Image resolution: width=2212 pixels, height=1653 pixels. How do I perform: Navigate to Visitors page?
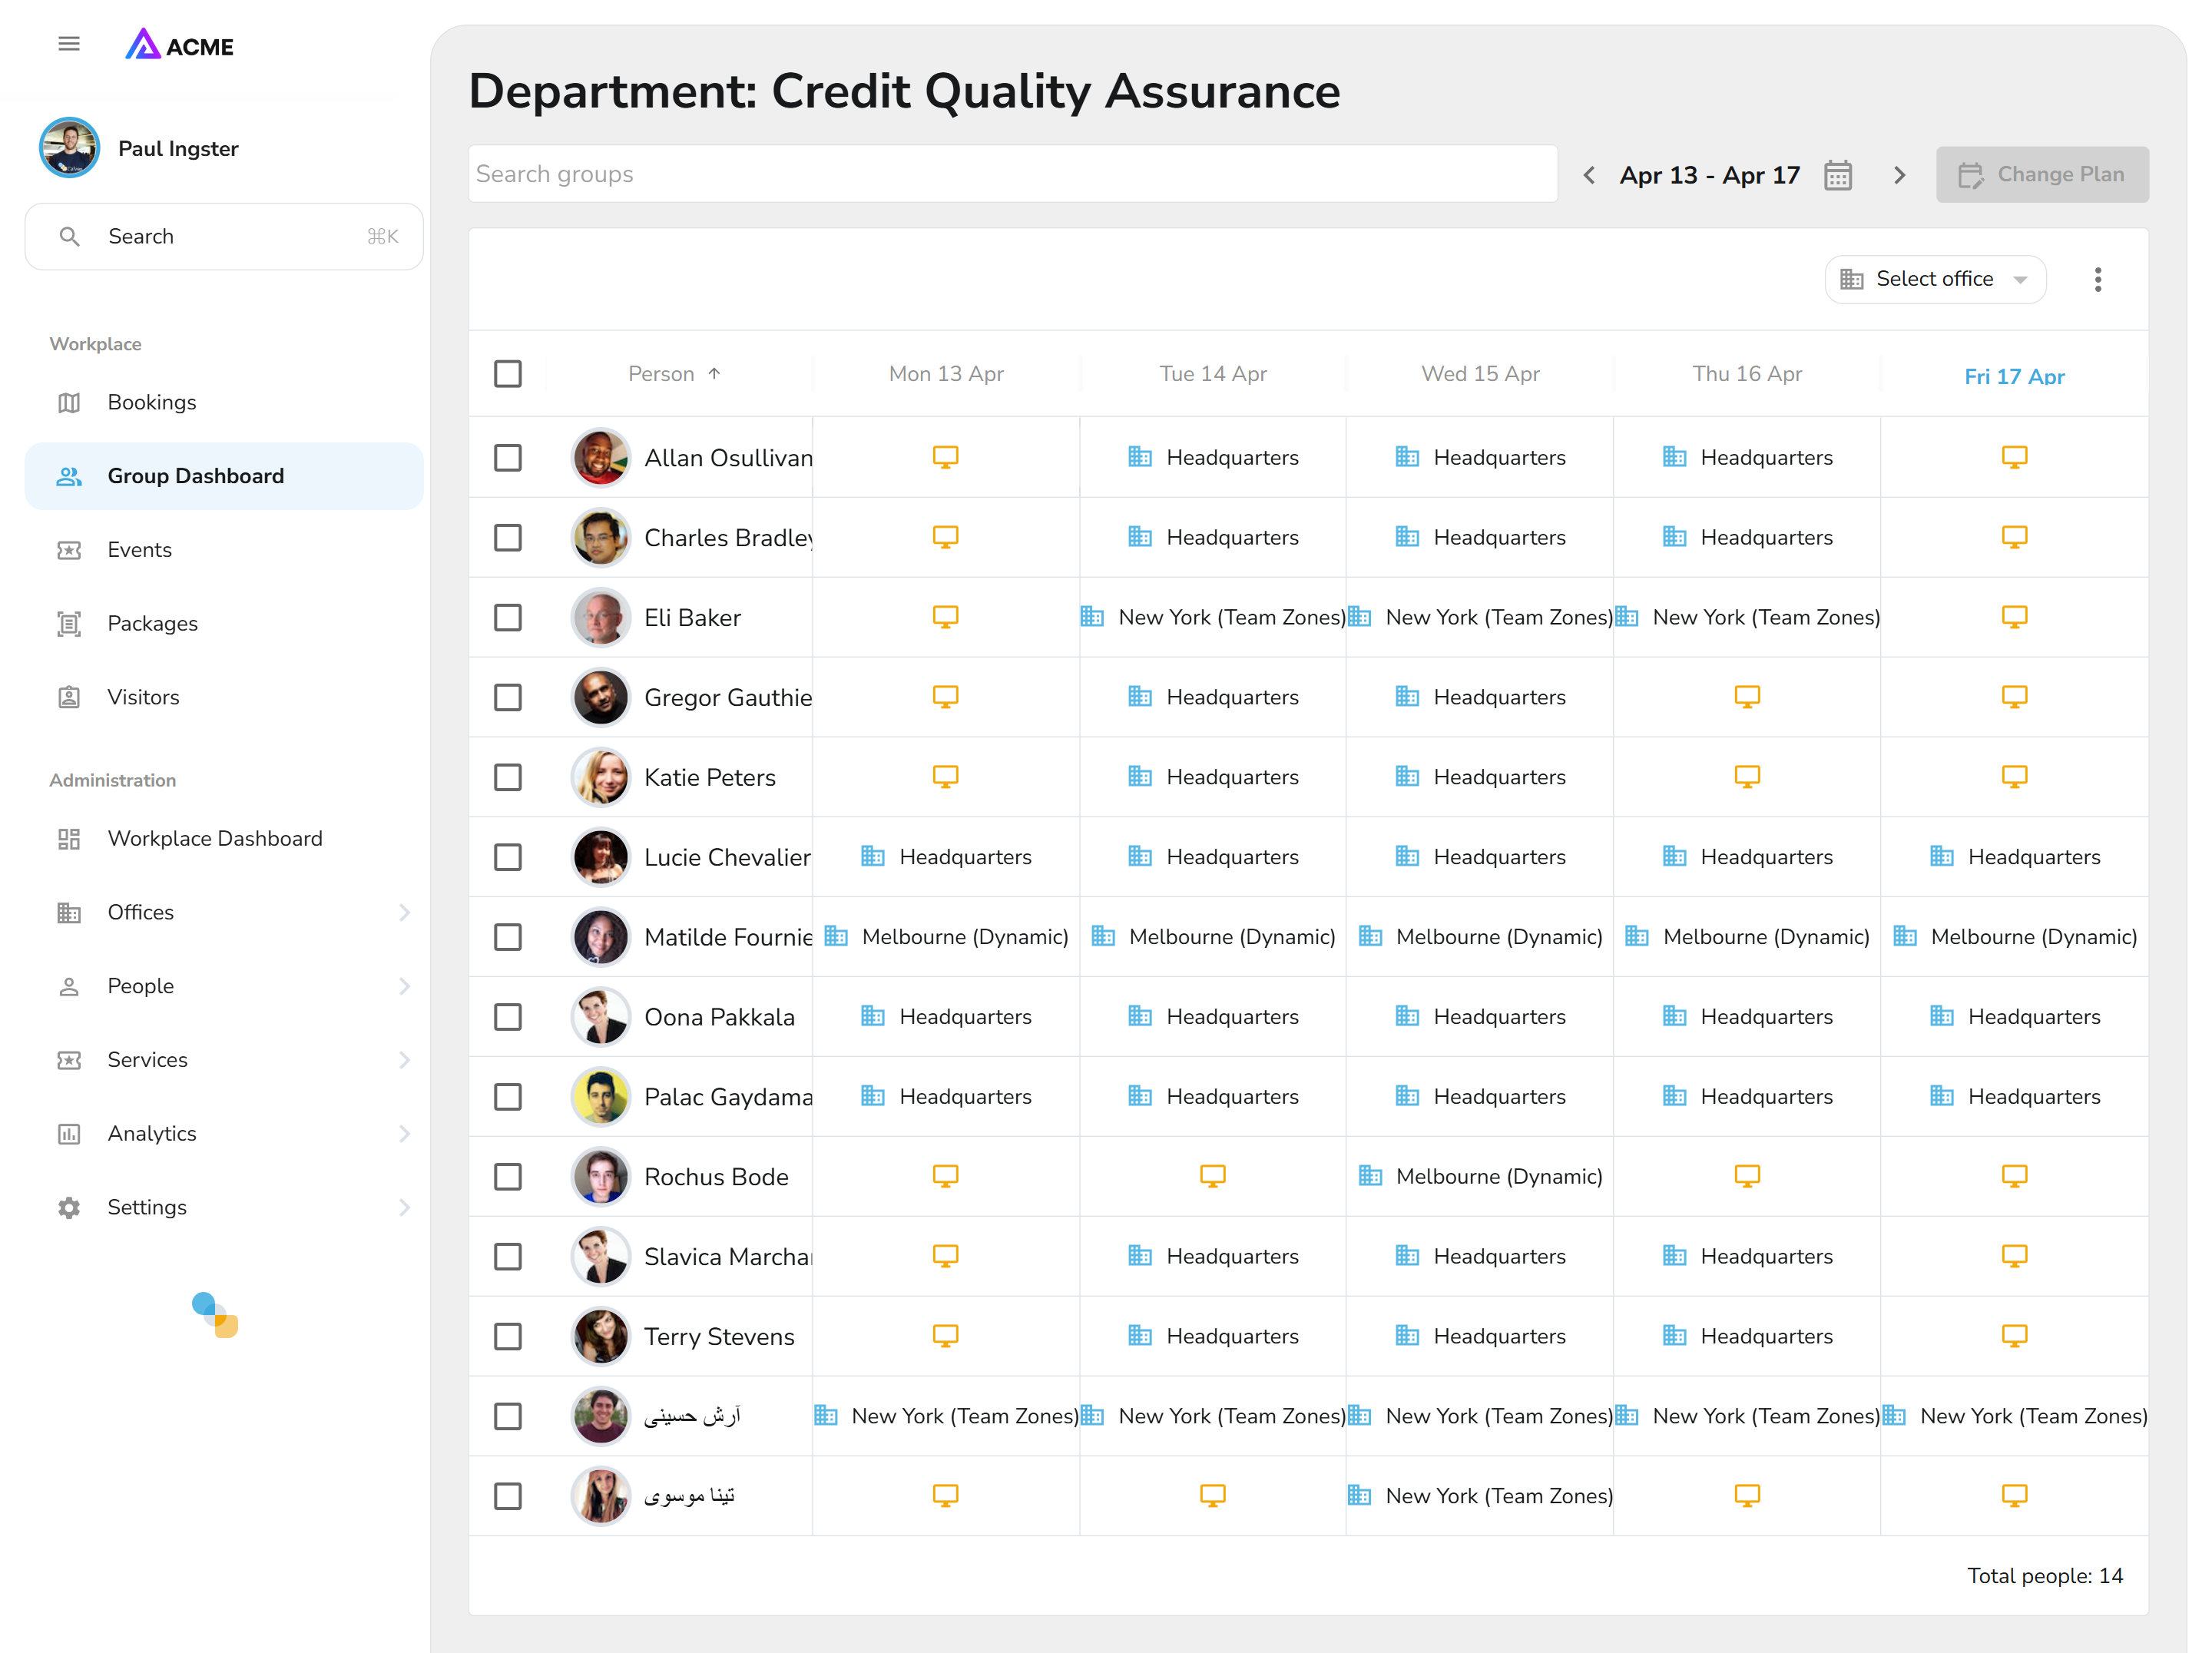[x=143, y=697]
